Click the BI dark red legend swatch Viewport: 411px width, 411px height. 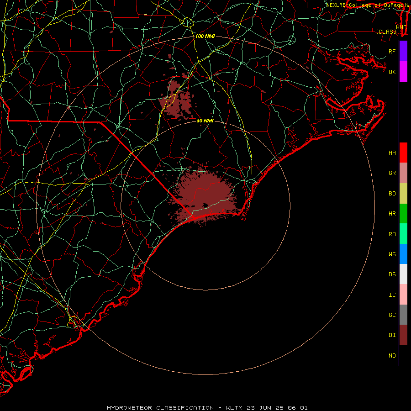click(403, 335)
